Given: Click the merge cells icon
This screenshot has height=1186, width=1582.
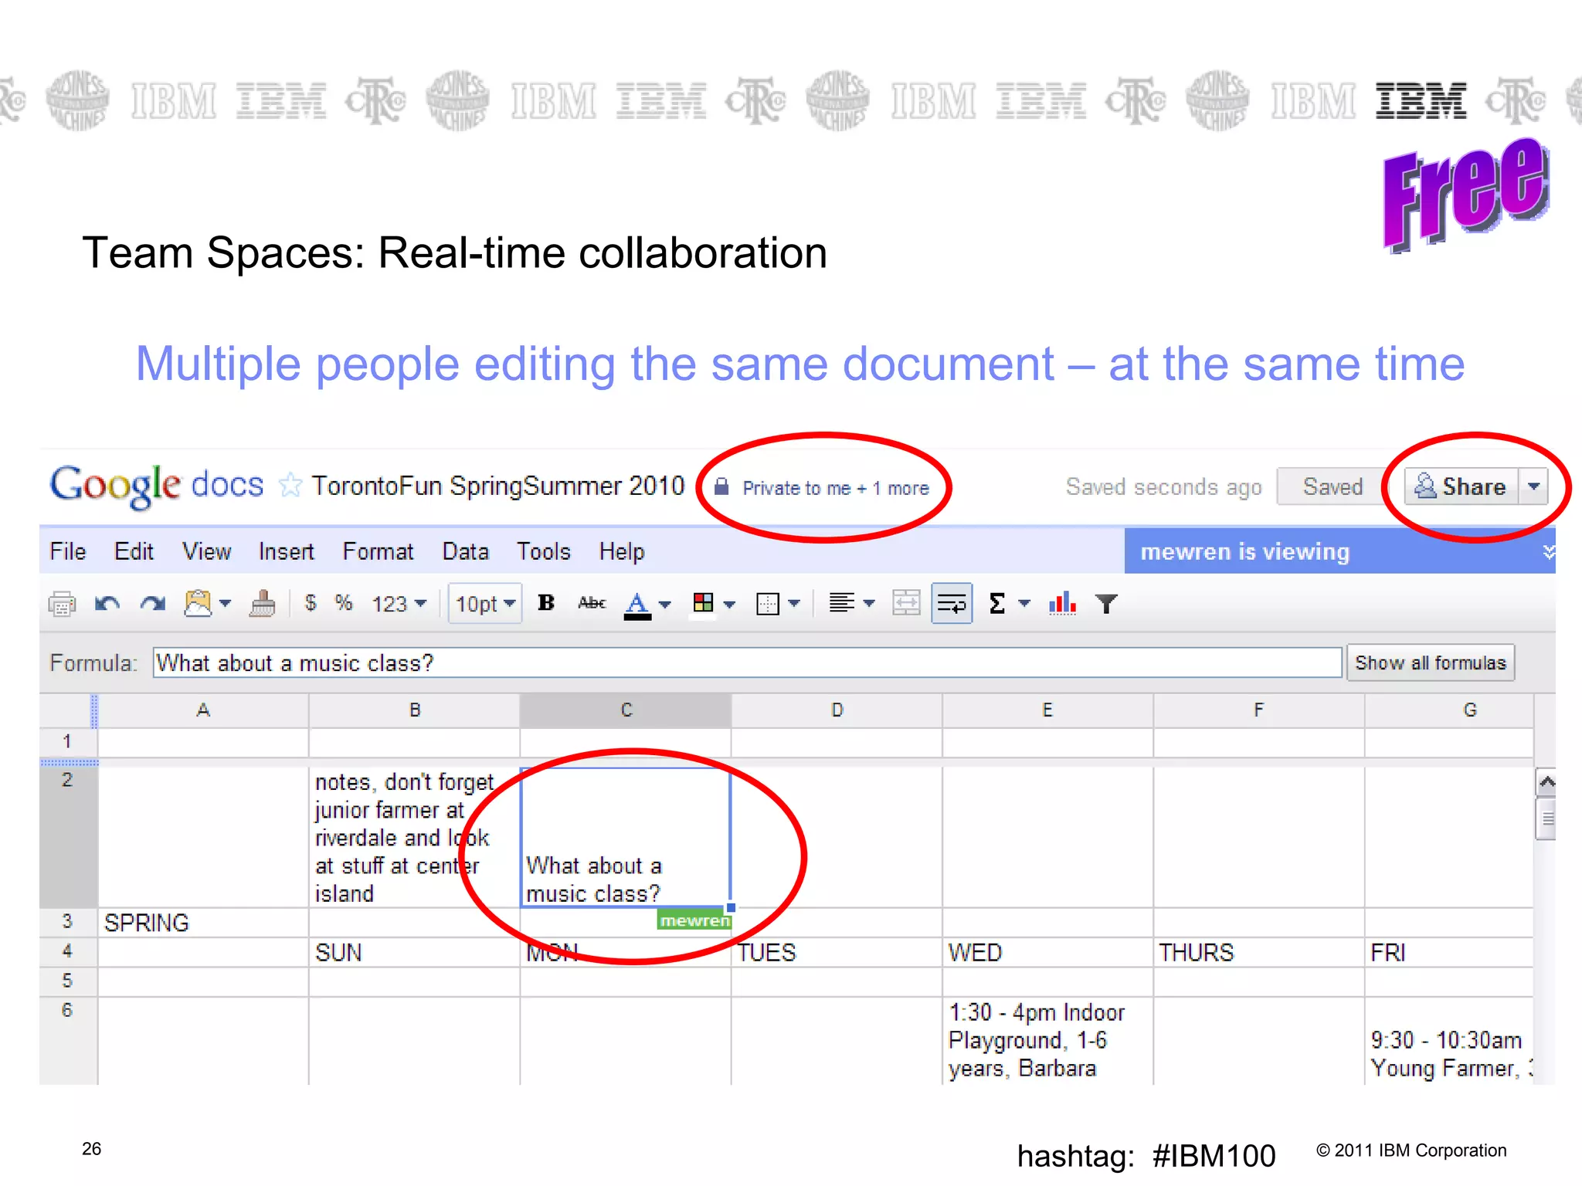Looking at the screenshot, I should click(x=906, y=603).
